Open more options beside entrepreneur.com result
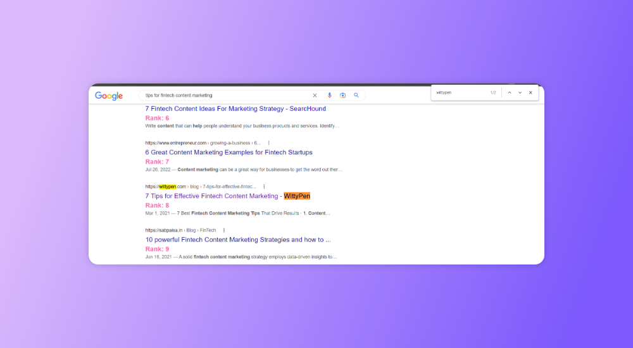The width and height of the screenshot is (633, 348). [269, 143]
